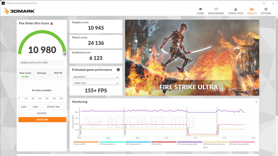Open the Results tab
The image size is (278, 156).
click(x=252, y=11)
